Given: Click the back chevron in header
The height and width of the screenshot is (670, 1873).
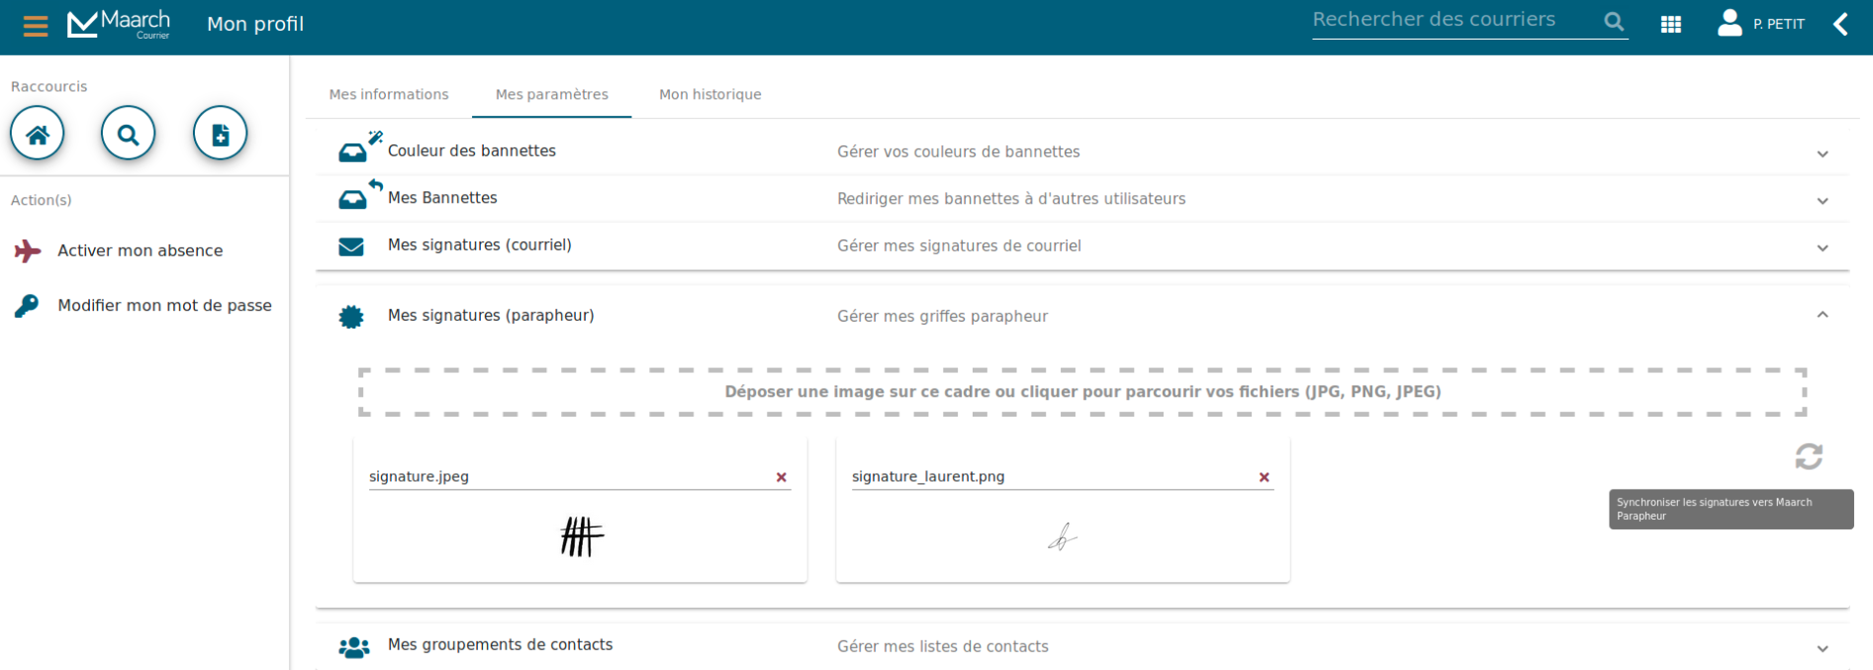Looking at the screenshot, I should [1840, 24].
